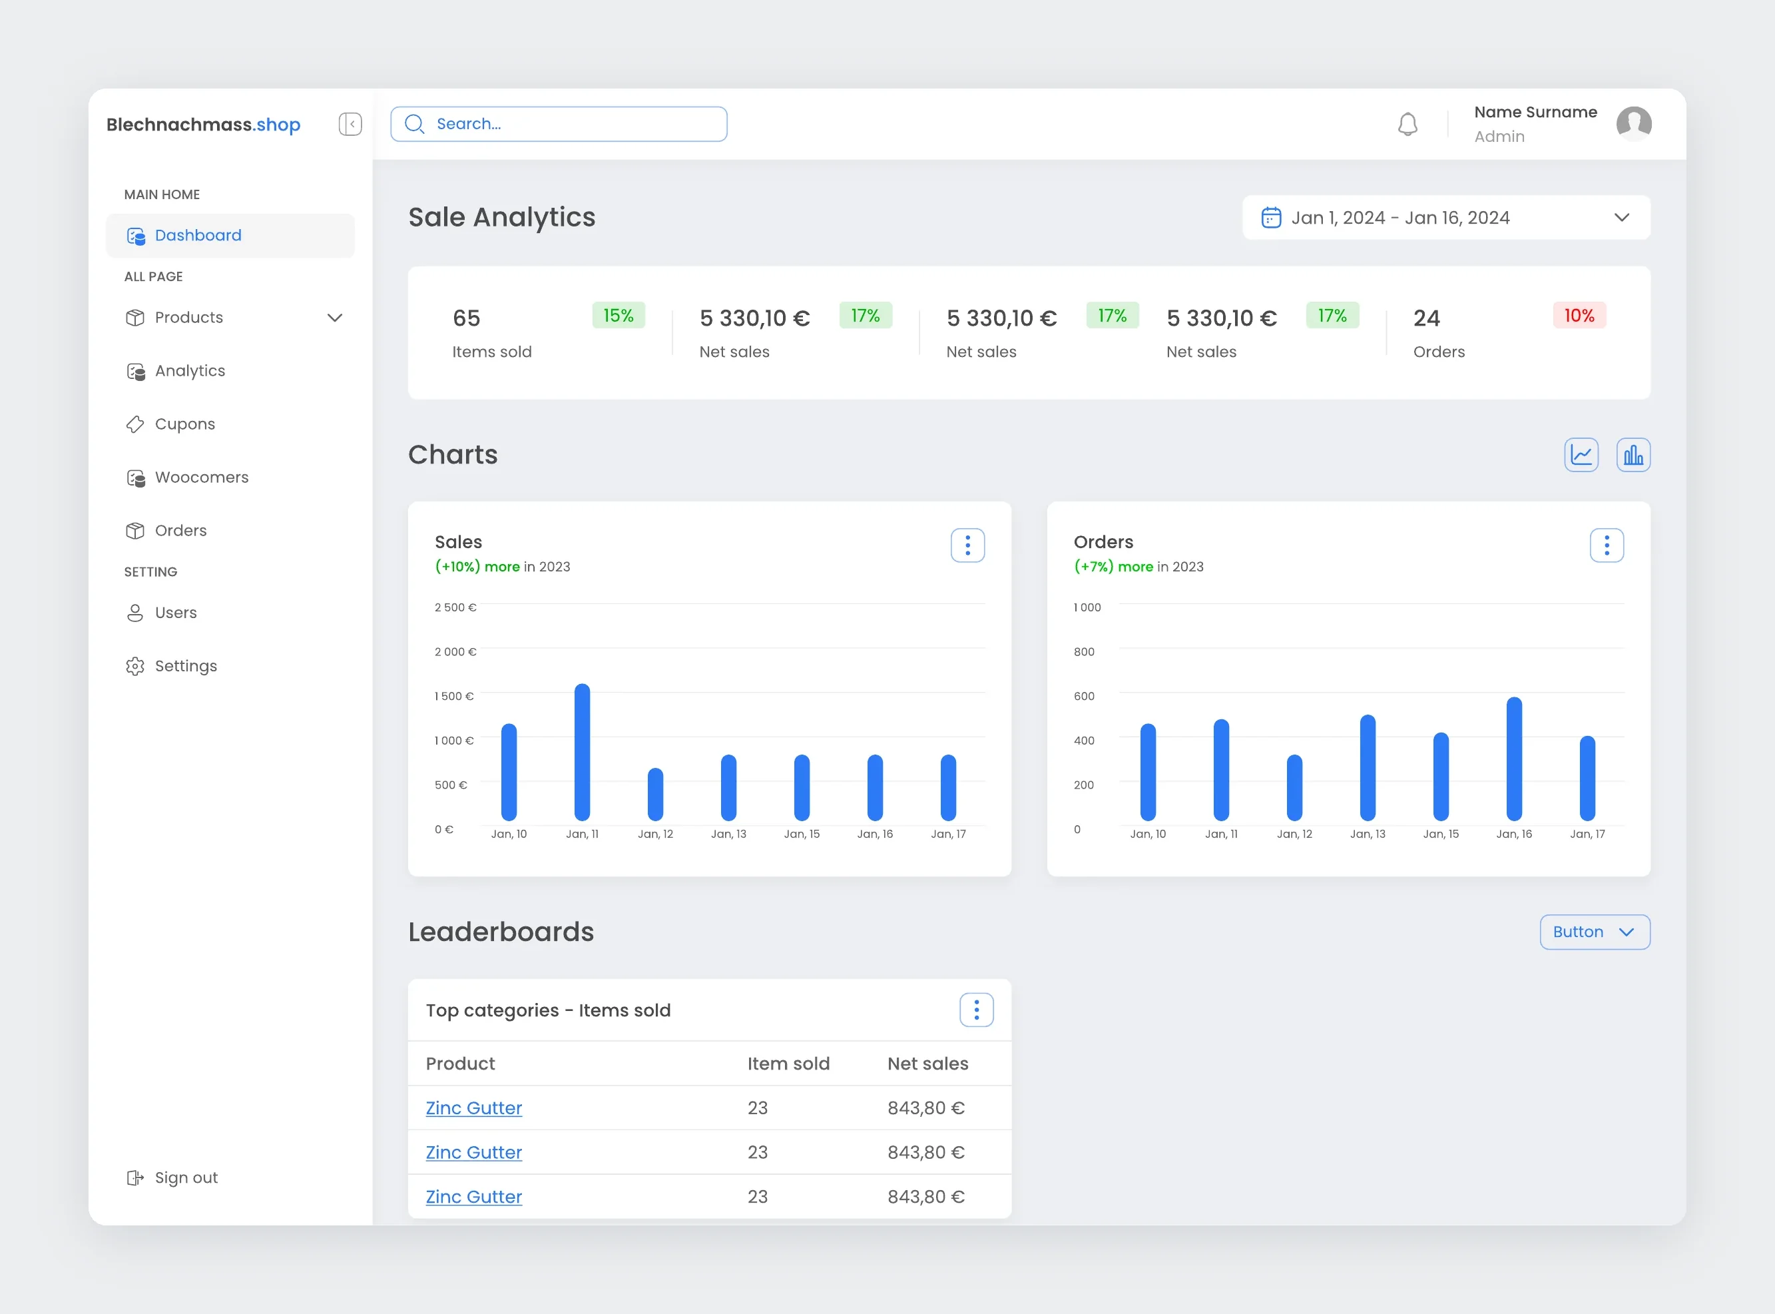
Task: Click the Sign out door icon
Action: point(135,1178)
